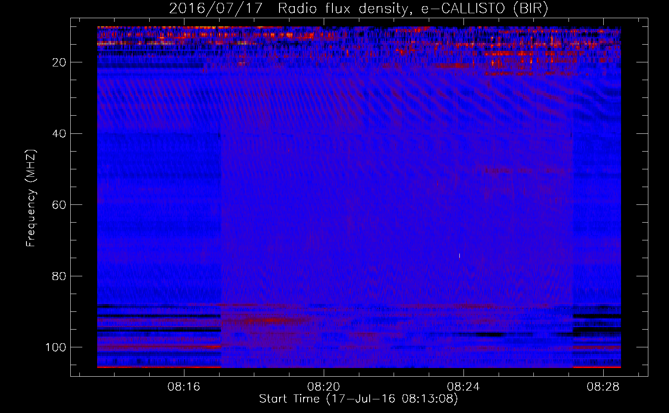Click the '08:16' time tick label
669x413 pixels.
(184, 387)
